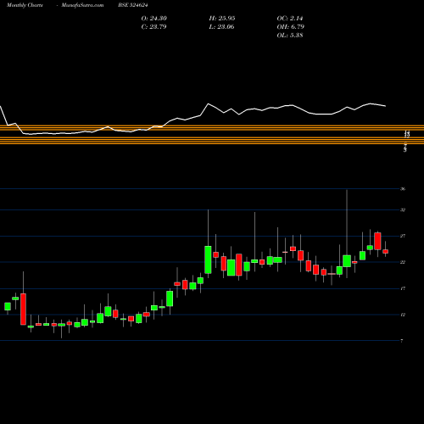Click the MunafaSutra.com label

pos(82,5)
